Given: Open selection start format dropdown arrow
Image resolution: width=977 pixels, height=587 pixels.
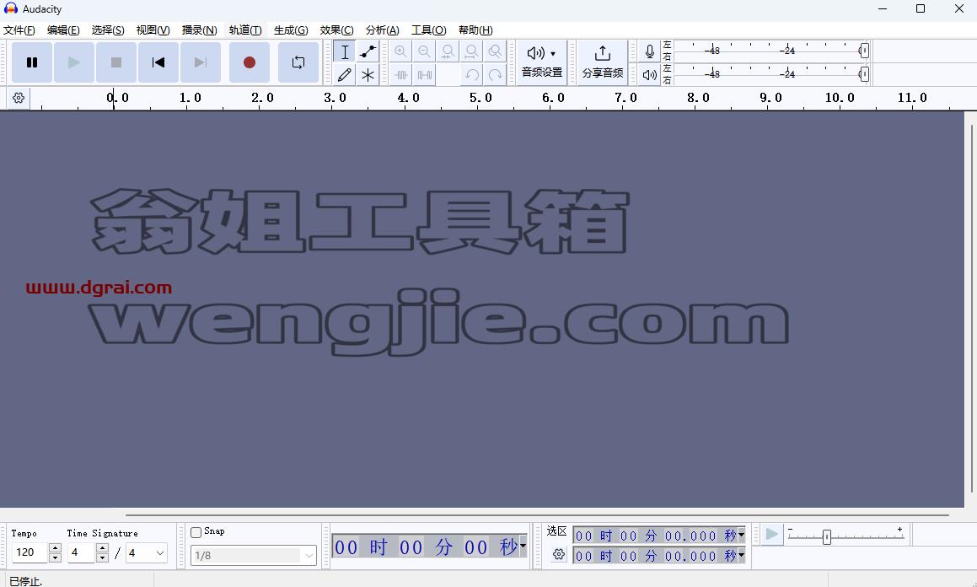Looking at the screenshot, I should (742, 535).
